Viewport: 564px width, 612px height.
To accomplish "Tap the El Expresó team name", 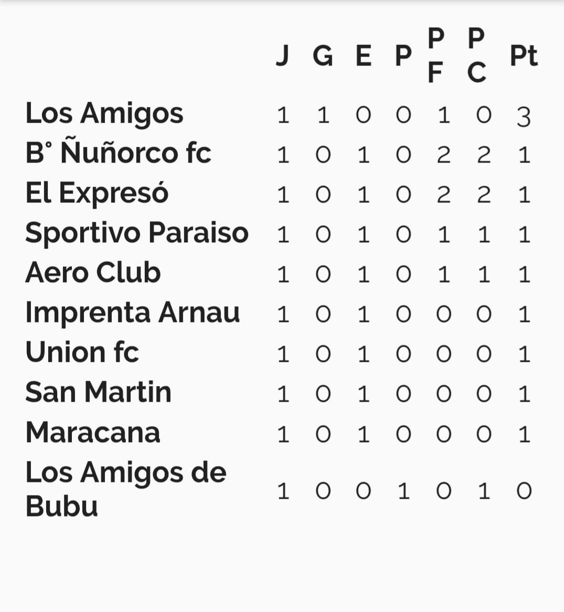I will (97, 194).
